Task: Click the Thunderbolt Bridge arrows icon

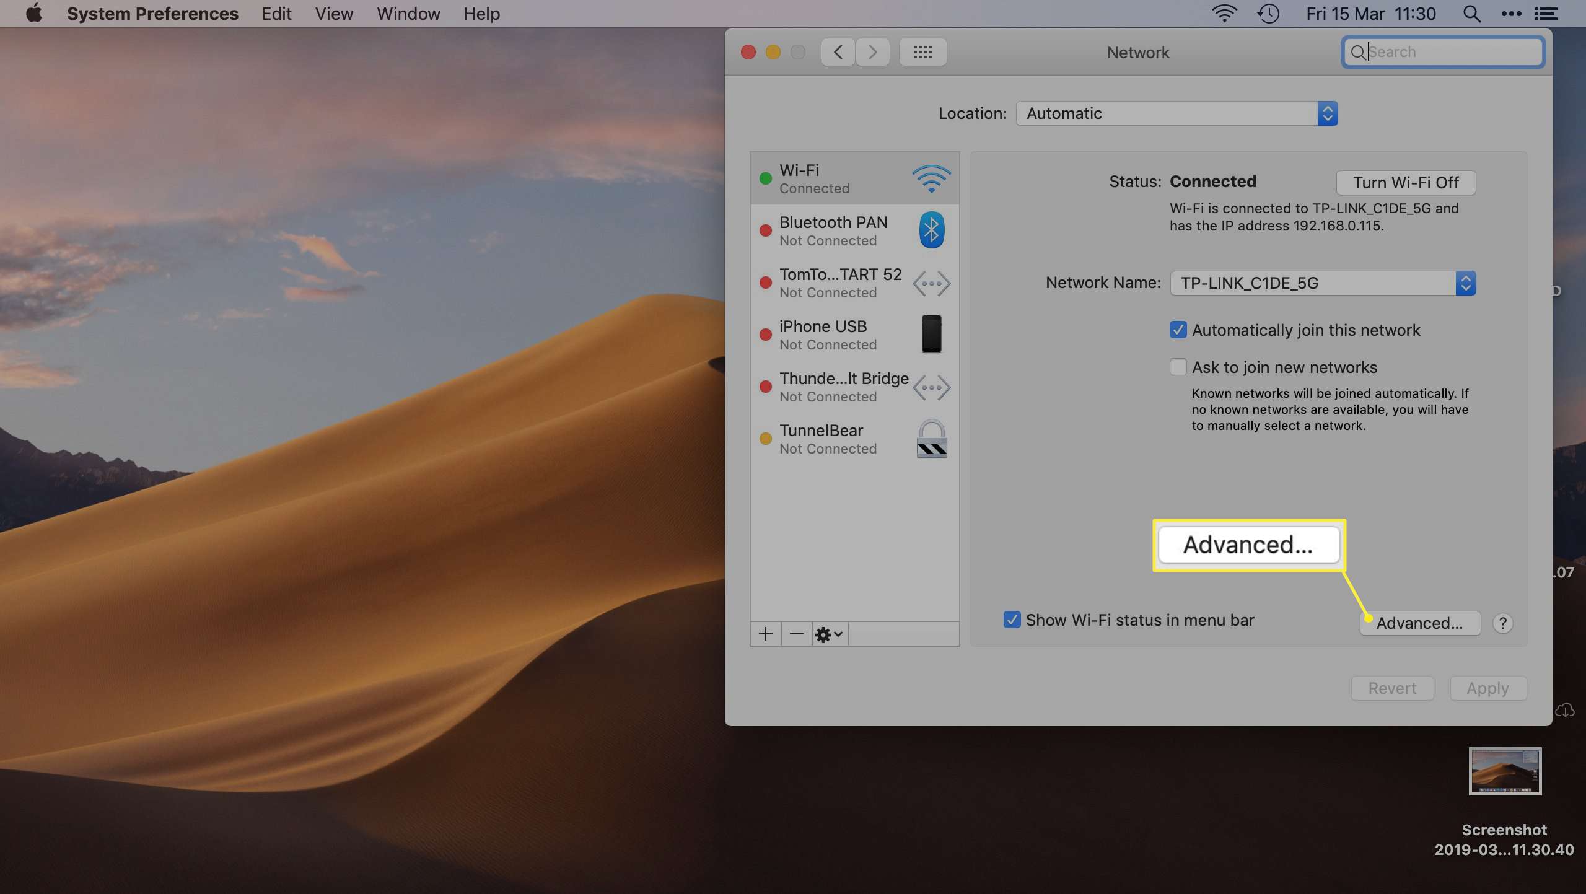Action: (x=931, y=388)
